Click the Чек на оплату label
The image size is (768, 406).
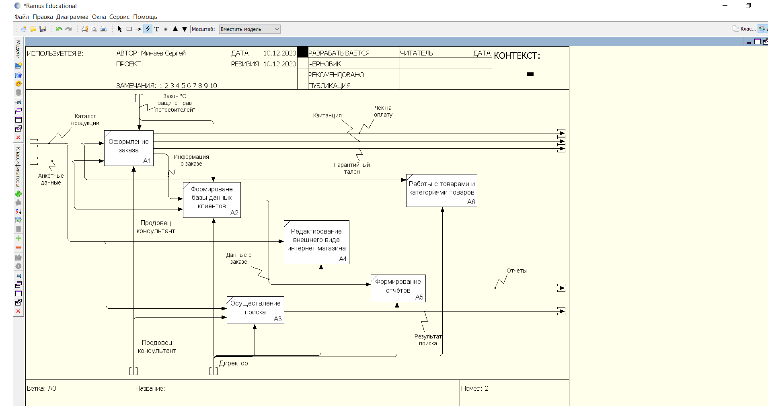(383, 111)
